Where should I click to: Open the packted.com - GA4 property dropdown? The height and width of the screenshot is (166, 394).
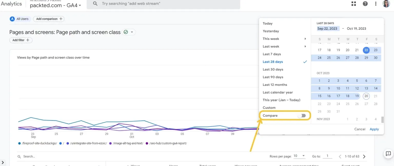(x=55, y=5)
